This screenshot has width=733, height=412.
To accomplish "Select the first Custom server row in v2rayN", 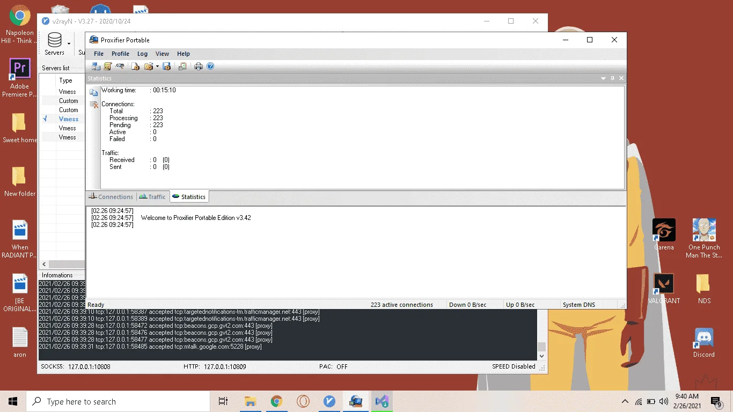I will 63,101.
